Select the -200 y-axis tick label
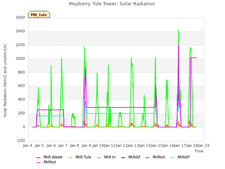Viewport: 225px width, 169px height. click(21, 140)
